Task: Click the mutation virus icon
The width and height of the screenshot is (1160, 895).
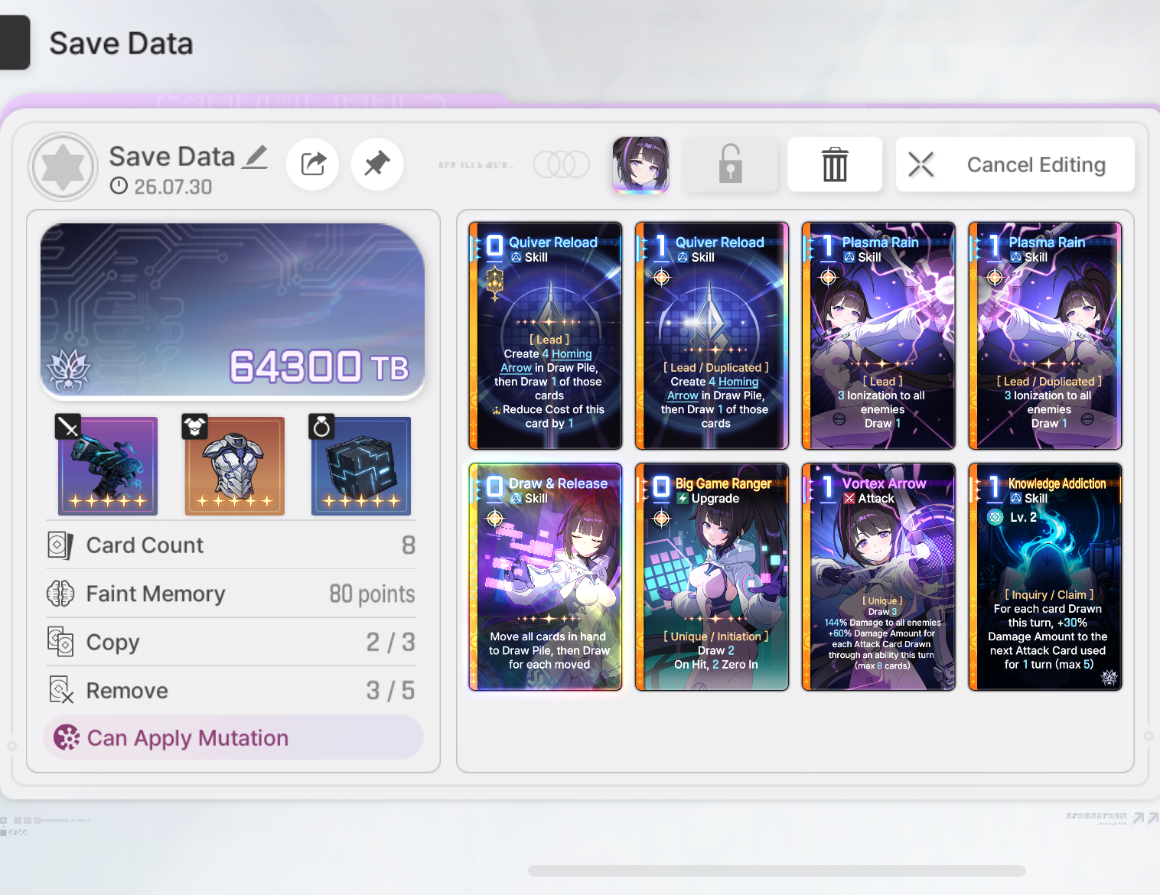Action: 67,737
